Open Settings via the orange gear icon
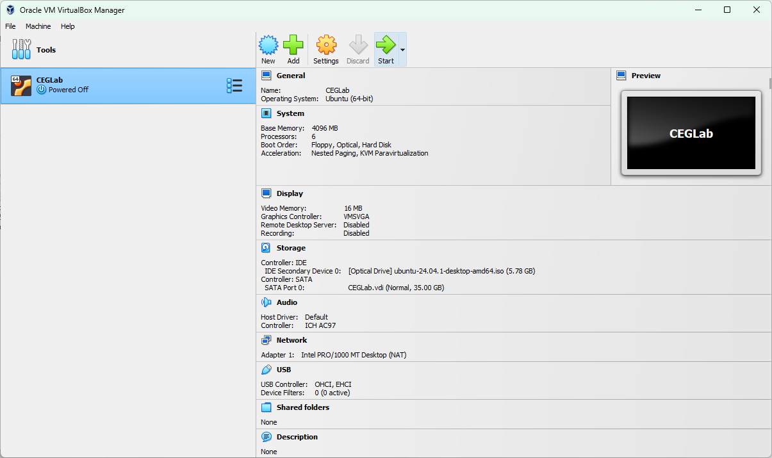 [x=325, y=45]
